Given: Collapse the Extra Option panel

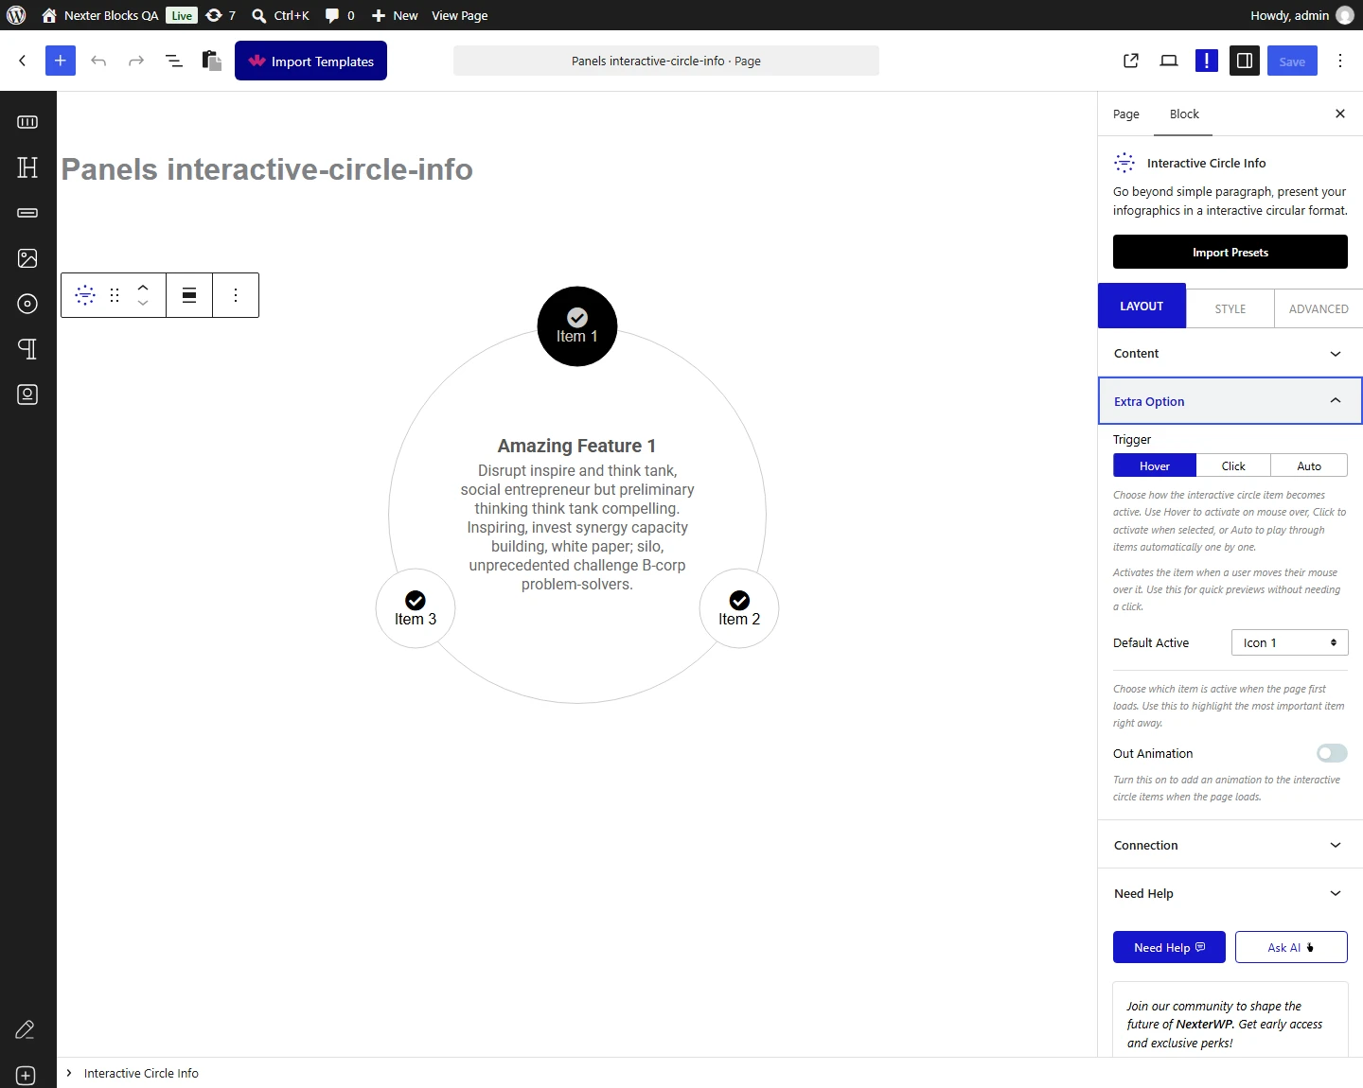Looking at the screenshot, I should 1230,401.
